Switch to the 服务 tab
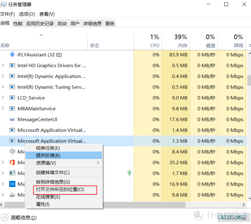 pos(110,23)
